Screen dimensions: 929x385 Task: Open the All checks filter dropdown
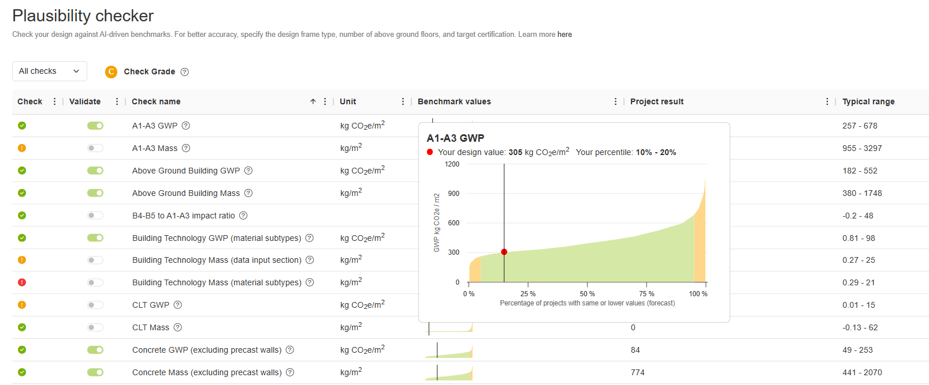(50, 71)
